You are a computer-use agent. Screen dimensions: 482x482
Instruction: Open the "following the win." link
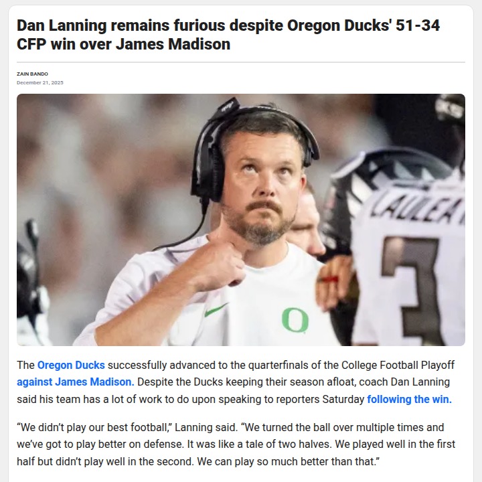click(x=410, y=399)
